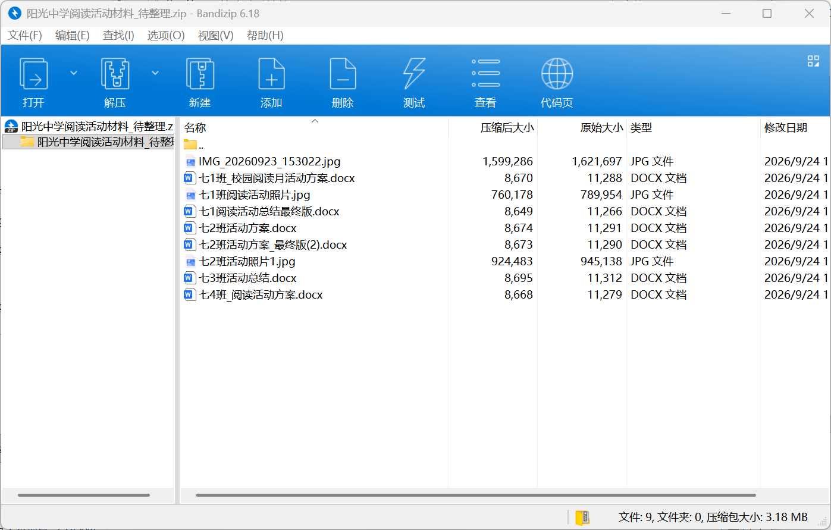Image resolution: width=831 pixels, height=530 pixels.
Task: Click the 测试 (Test archive) lightning icon
Action: click(414, 73)
